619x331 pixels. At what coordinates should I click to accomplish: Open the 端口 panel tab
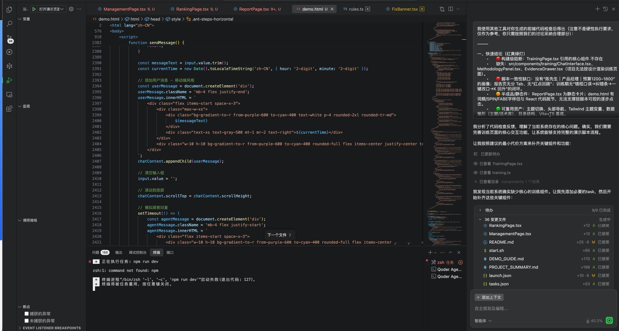[x=170, y=252]
